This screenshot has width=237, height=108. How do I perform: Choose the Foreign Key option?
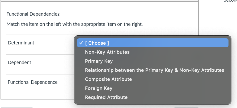99,88
